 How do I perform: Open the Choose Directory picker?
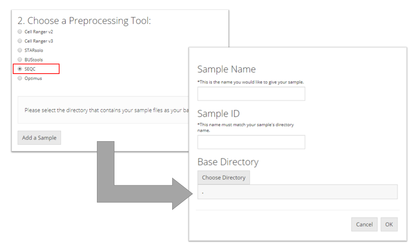[x=223, y=177]
